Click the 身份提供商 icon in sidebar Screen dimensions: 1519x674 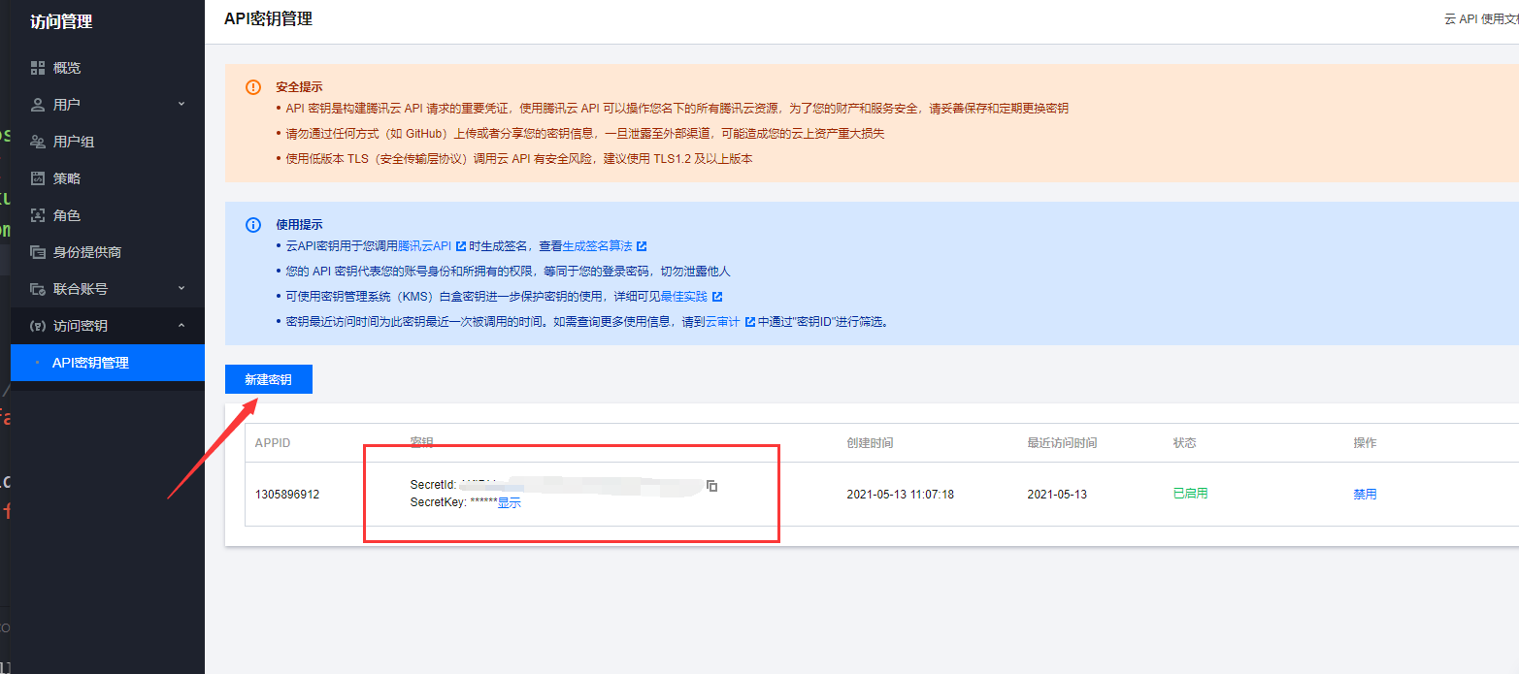tap(38, 252)
